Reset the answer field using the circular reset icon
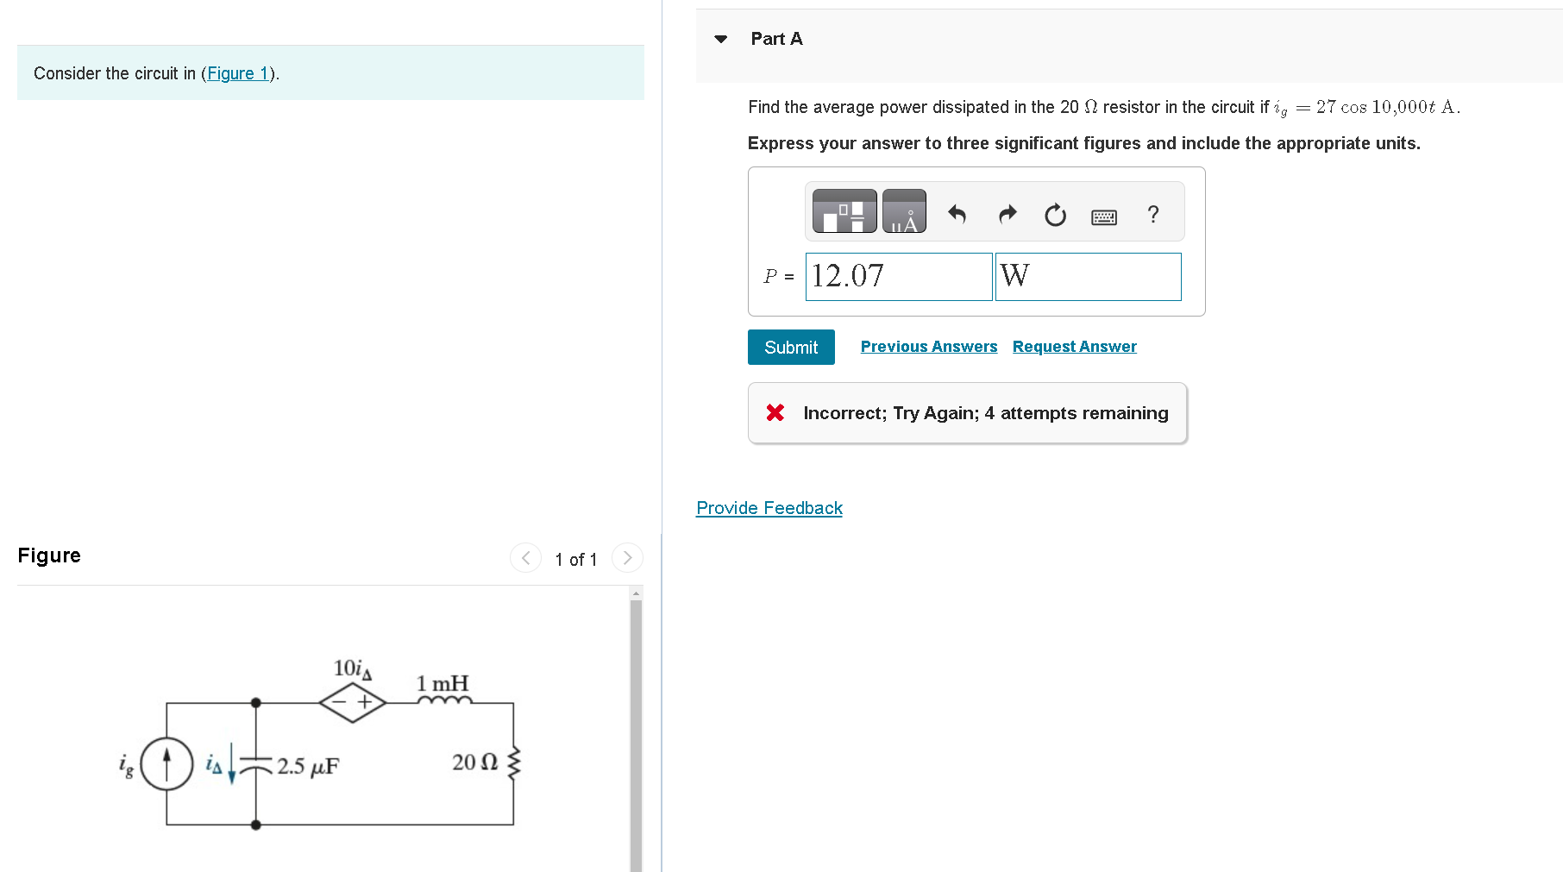This screenshot has width=1563, height=872. 1056,215
